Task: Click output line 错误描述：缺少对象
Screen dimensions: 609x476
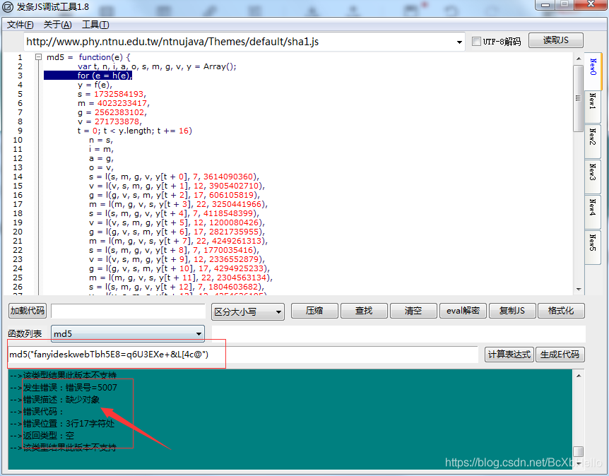Action: tap(61, 400)
